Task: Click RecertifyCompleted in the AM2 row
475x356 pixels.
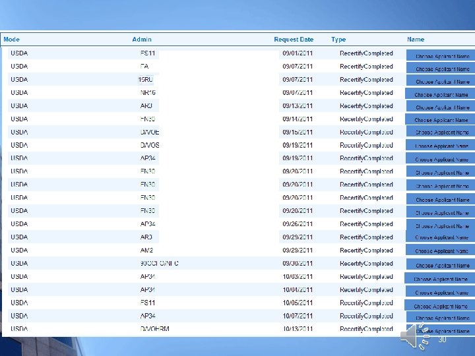Action: pyautogui.click(x=366, y=251)
